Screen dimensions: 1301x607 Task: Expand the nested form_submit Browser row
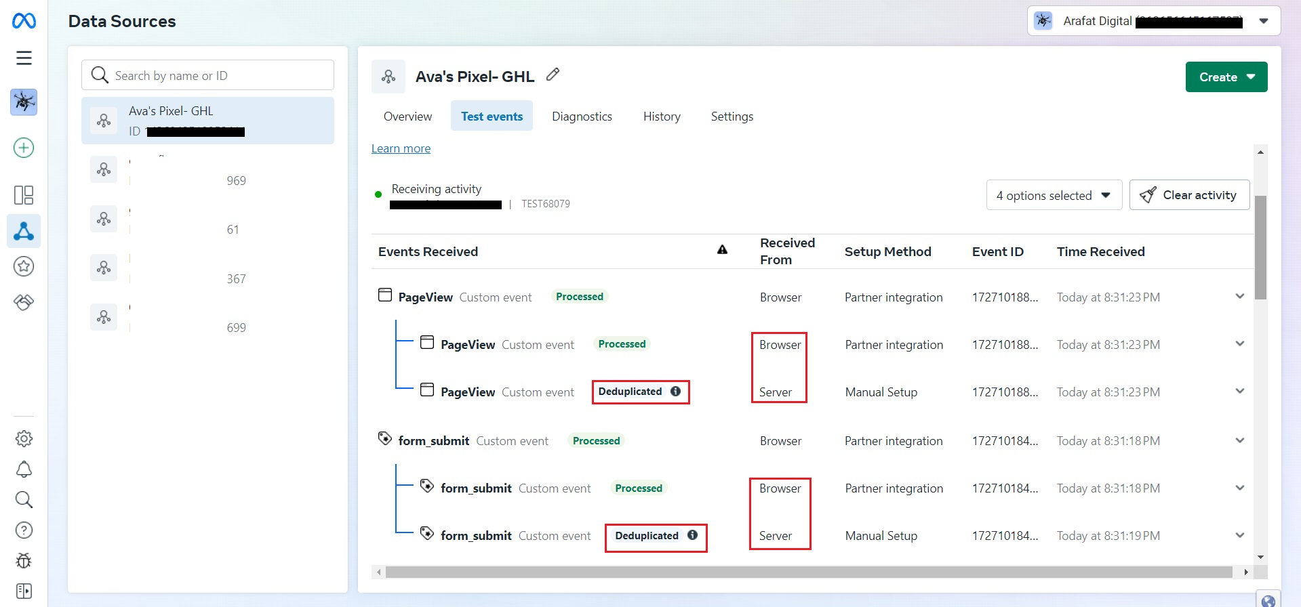click(x=1240, y=488)
